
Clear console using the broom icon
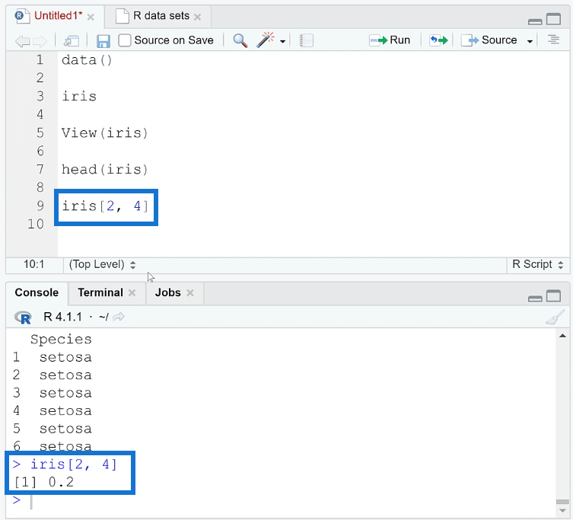(555, 317)
